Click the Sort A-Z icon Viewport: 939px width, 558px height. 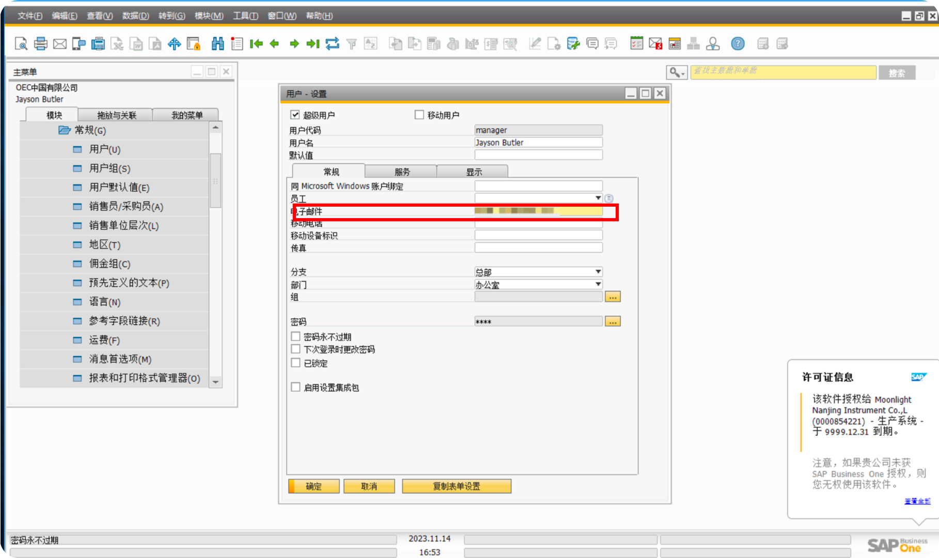(371, 44)
